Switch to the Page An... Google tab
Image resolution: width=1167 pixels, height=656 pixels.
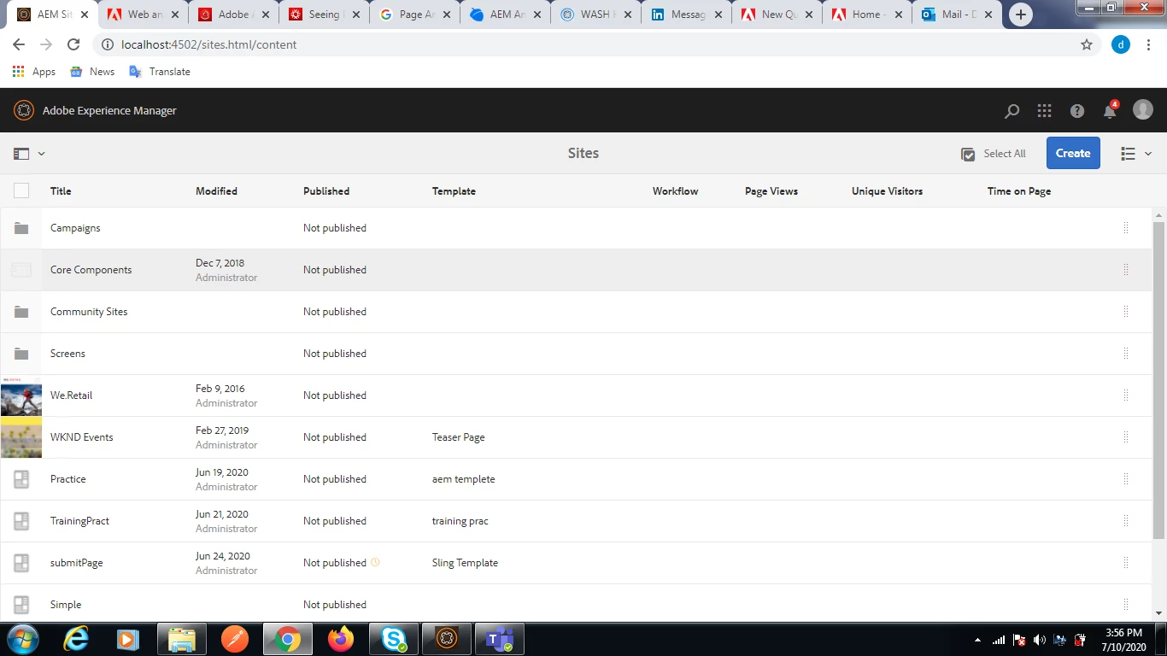pyautogui.click(x=413, y=15)
